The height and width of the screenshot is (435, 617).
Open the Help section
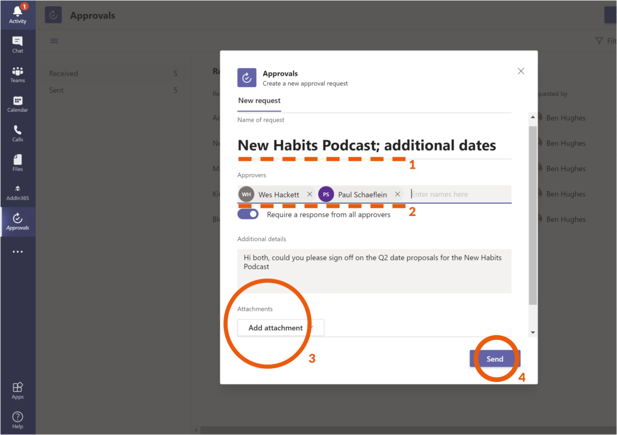coord(17,419)
